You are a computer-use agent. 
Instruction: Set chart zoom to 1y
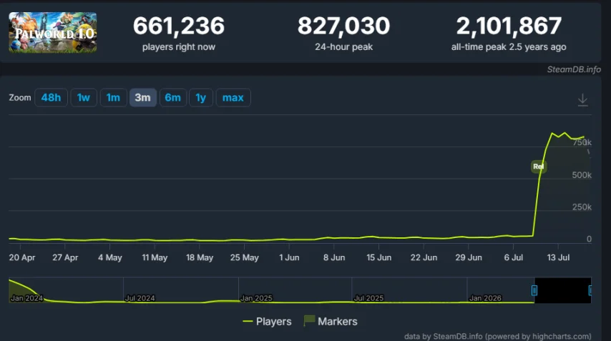pyautogui.click(x=200, y=97)
